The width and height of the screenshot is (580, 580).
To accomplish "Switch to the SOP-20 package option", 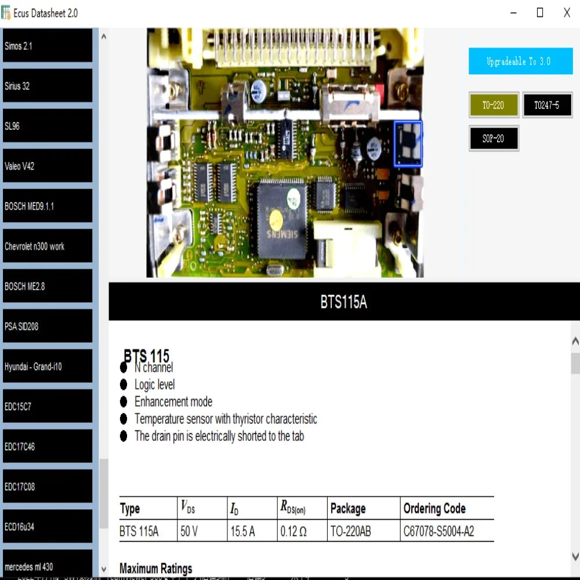I will 494,139.
